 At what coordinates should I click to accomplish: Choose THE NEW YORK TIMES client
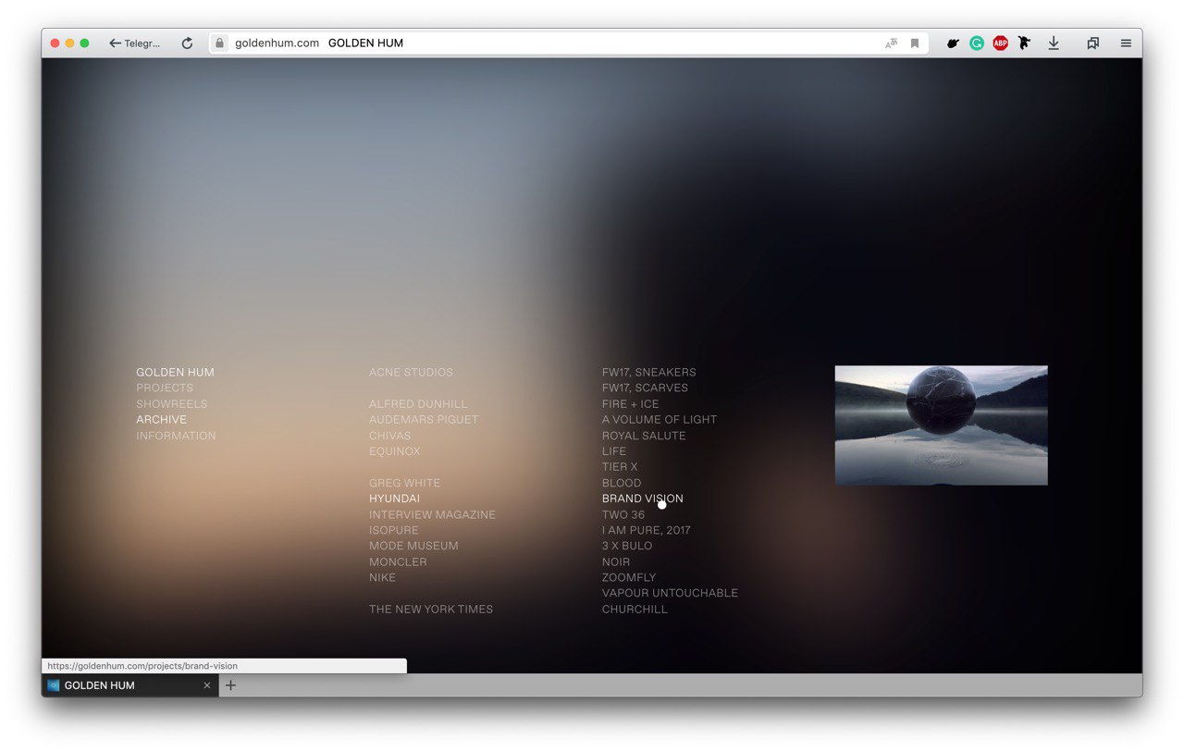point(431,610)
